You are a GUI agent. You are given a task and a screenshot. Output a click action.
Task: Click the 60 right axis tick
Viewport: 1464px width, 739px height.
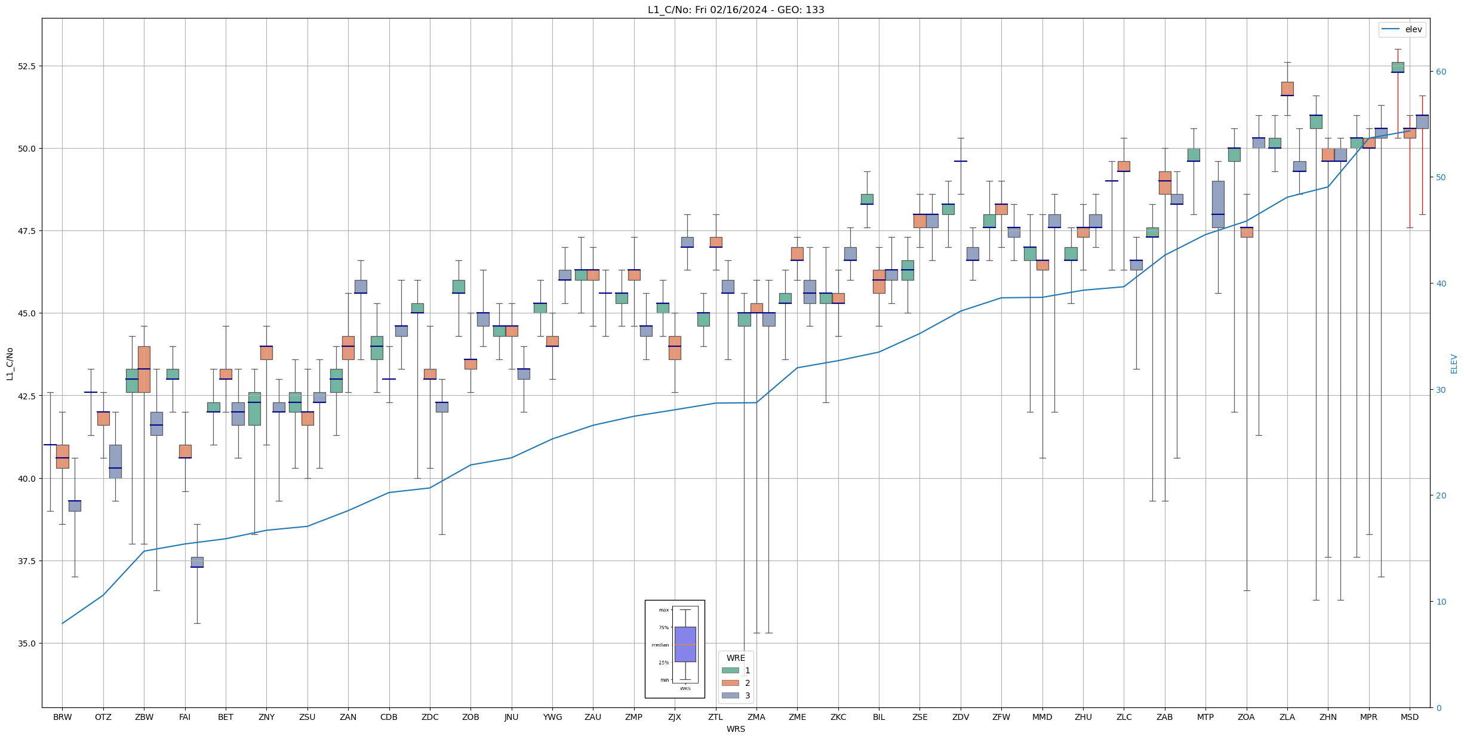tap(1441, 72)
